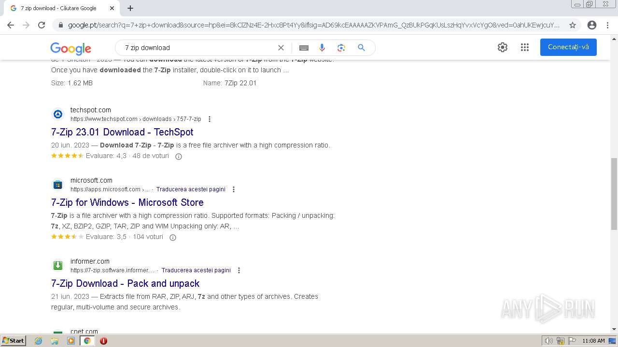Start voice search with the microphone
The image size is (618, 347).
322,48
